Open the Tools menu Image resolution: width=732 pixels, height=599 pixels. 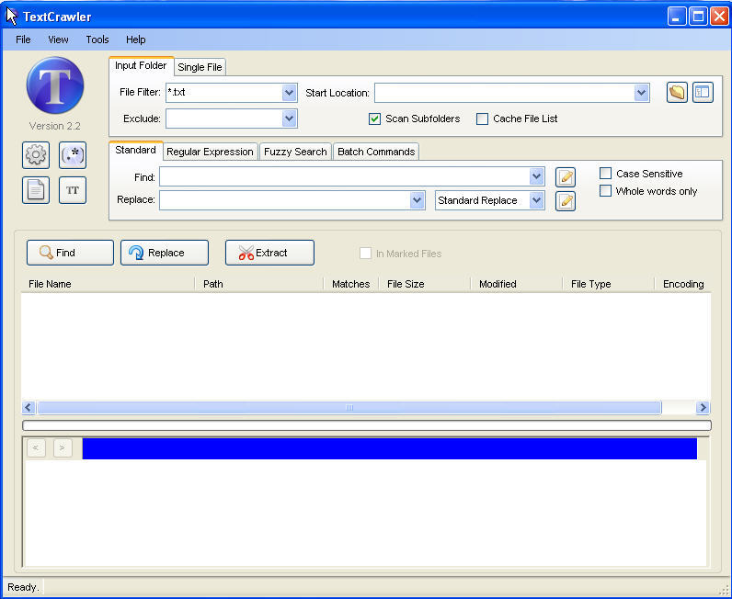(x=97, y=40)
